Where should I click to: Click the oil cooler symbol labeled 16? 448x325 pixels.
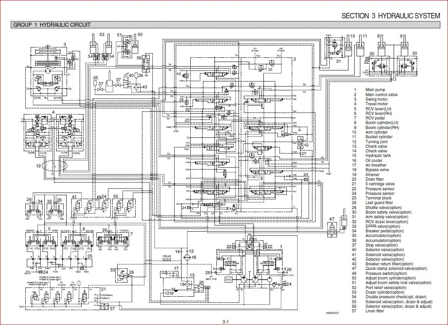coord(187,257)
